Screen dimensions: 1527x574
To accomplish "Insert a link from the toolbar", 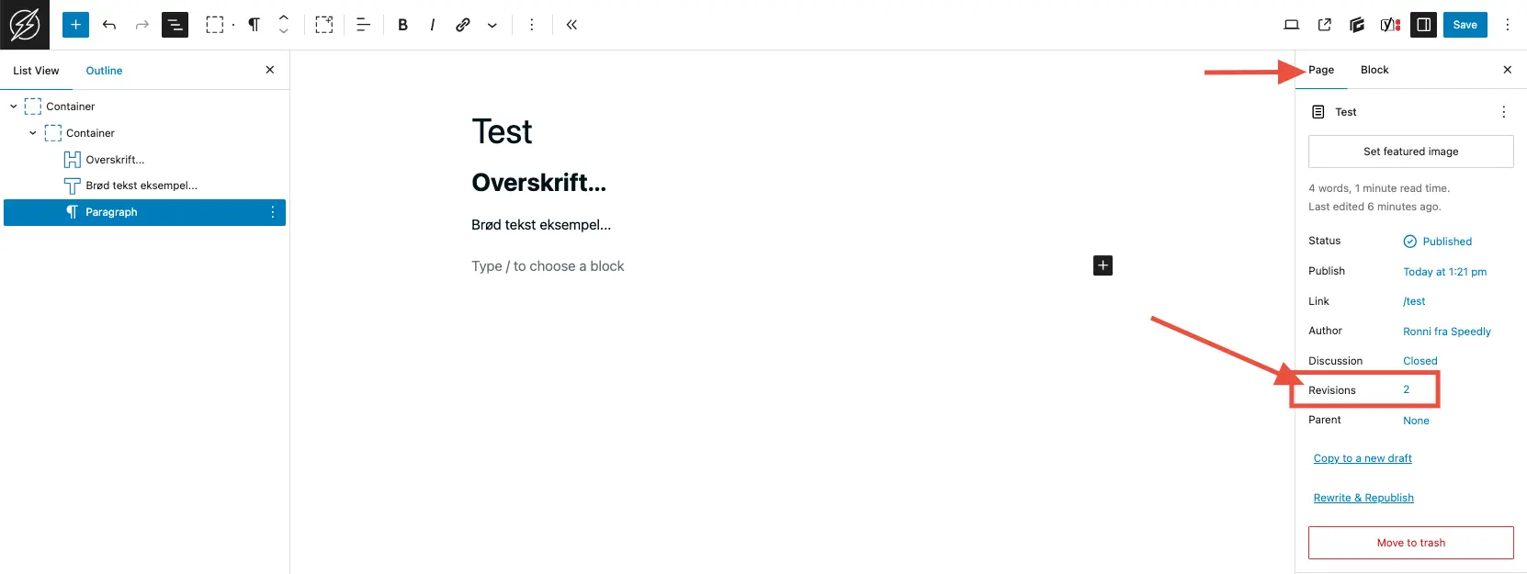I will (x=463, y=25).
